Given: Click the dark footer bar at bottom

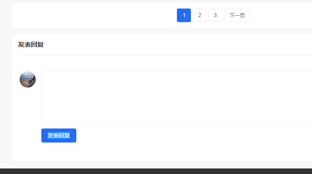Looking at the screenshot, I should click(156, 171).
